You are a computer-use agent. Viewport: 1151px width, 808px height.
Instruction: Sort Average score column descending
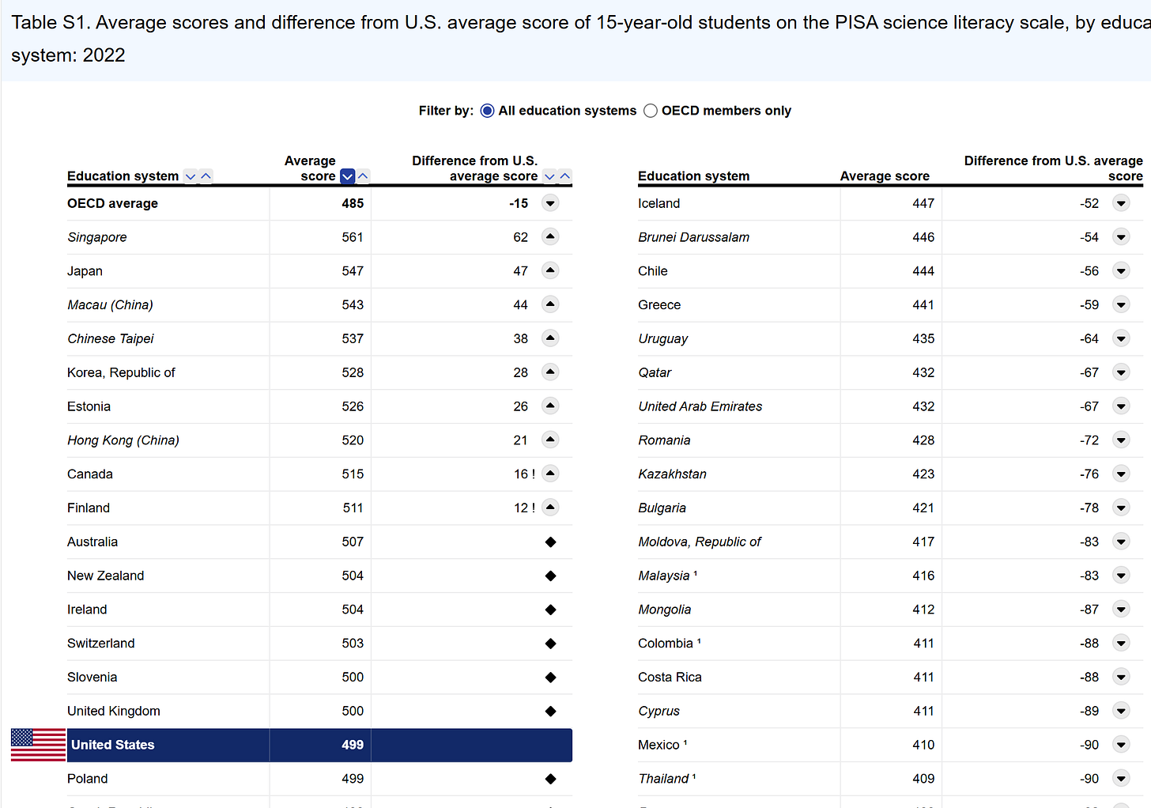[x=347, y=176]
